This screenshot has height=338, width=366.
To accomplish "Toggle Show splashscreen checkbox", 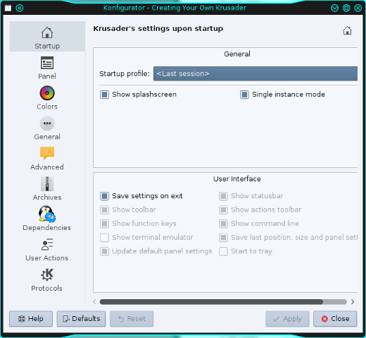I will click(104, 95).
